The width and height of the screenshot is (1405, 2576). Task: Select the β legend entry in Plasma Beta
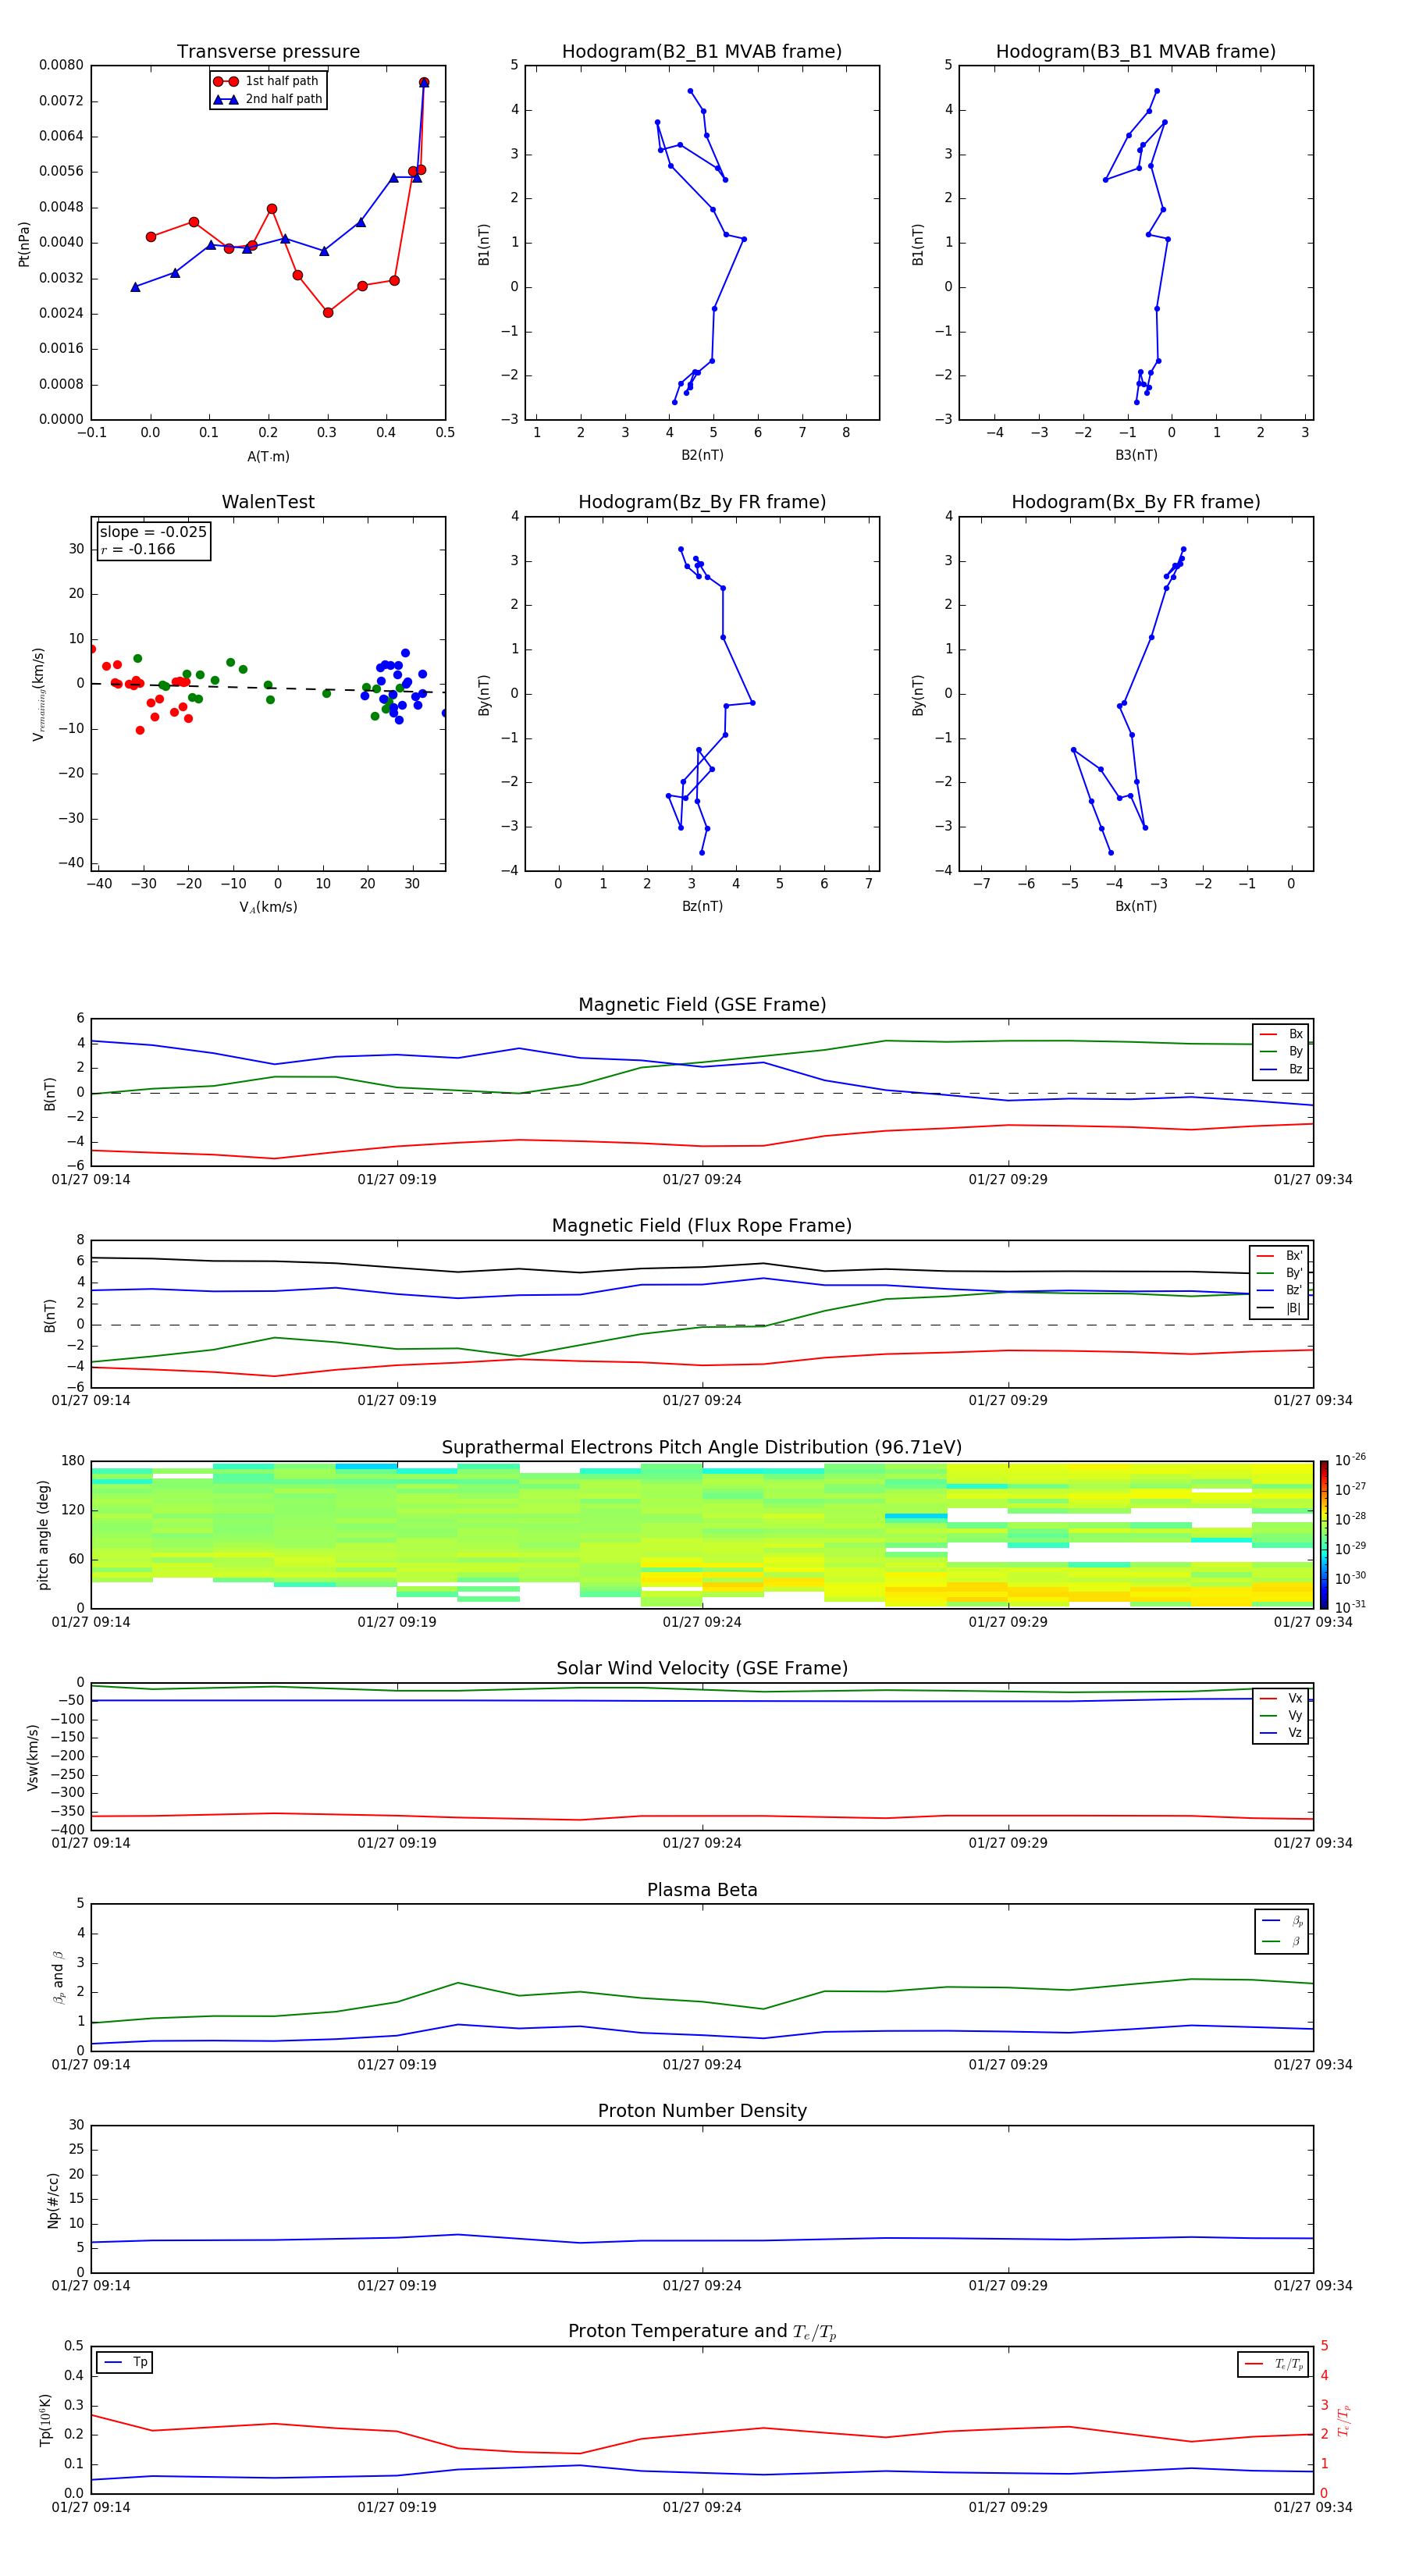point(1282,1942)
